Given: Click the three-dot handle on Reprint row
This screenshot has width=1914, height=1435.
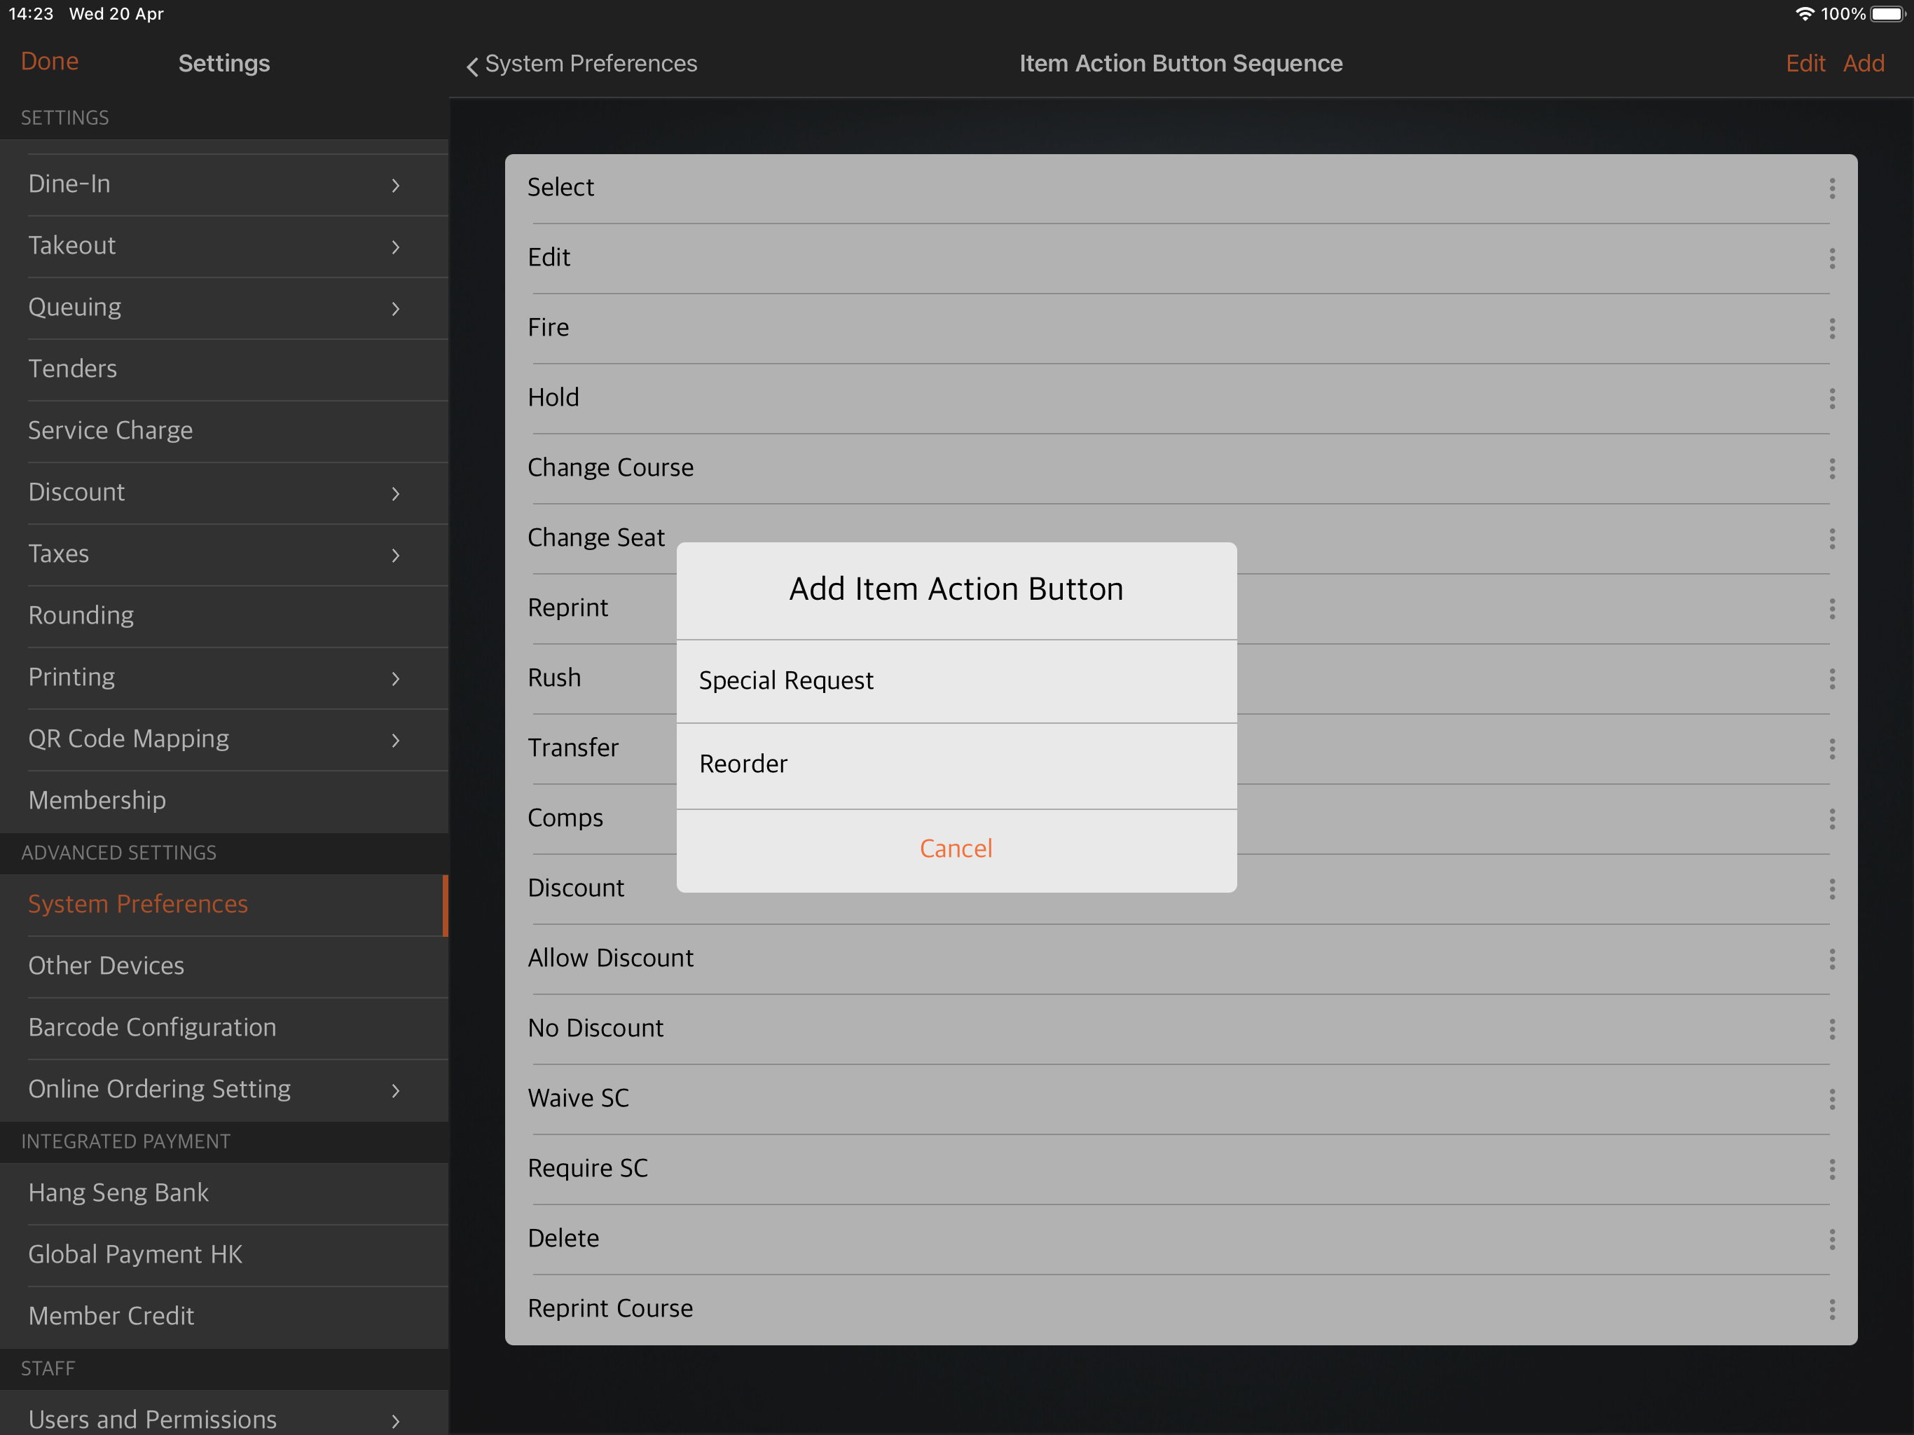Looking at the screenshot, I should pyautogui.click(x=1832, y=608).
